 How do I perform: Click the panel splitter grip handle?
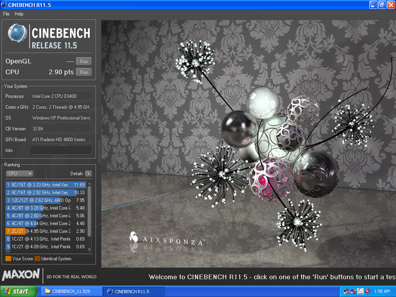point(99,151)
